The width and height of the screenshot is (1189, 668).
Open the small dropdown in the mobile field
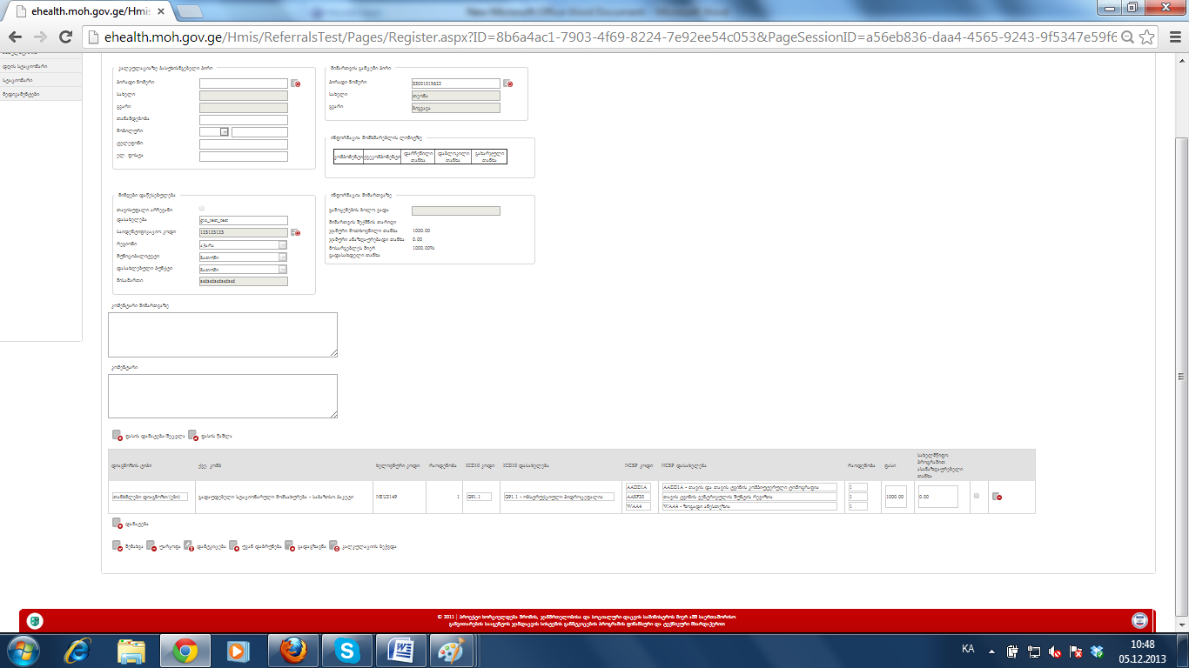[x=224, y=131]
